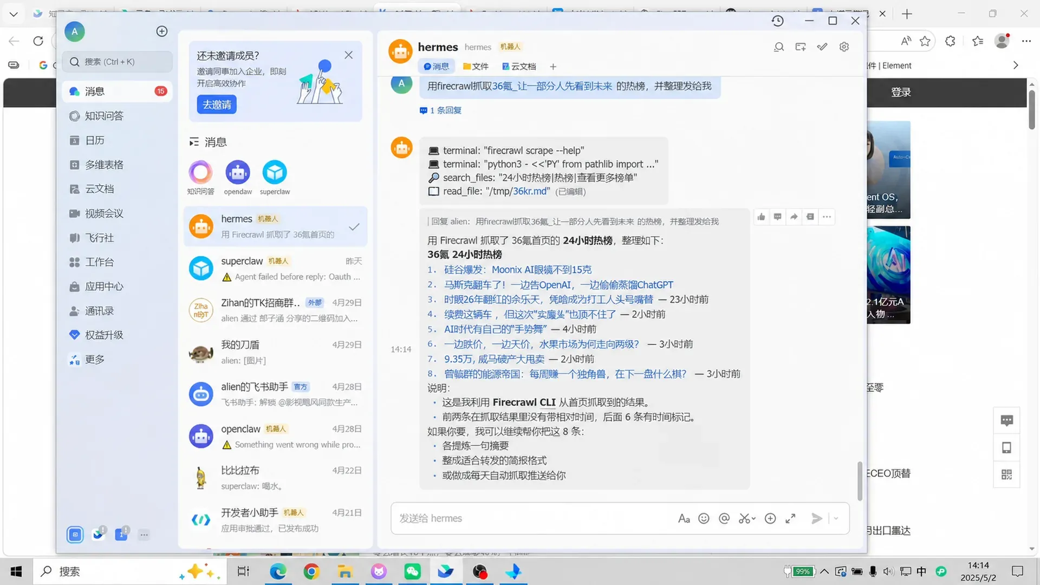This screenshot has height=585, width=1040.
Task: Click the user avatar A in the sidebar
Action: point(75,31)
